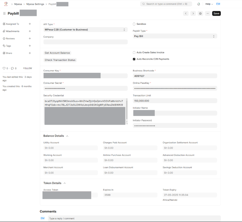Click the Assigned To person icon
Image resolution: width=242 pixels, height=222 pixels.
[x=4, y=24]
